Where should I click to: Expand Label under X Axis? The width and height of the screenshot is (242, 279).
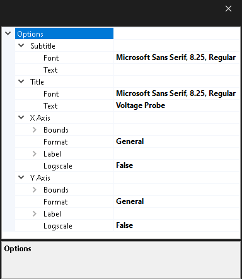35,153
